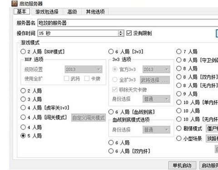
Task: Click the 服务器名 input field
Action: [x=128, y=23]
